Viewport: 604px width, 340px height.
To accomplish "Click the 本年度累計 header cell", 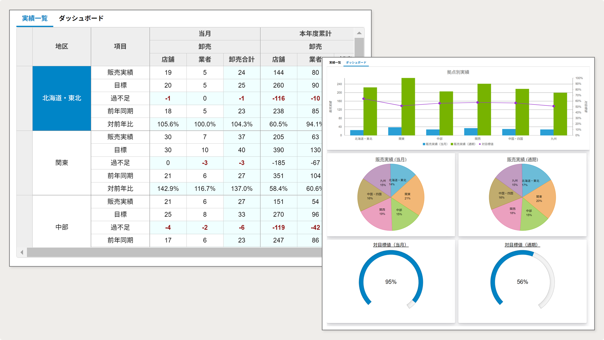I will click(x=315, y=34).
